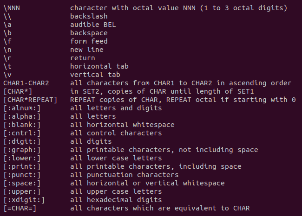The height and width of the screenshot is (216, 302).
Task: Click the "horizontal tab" description
Action: pos(99,66)
